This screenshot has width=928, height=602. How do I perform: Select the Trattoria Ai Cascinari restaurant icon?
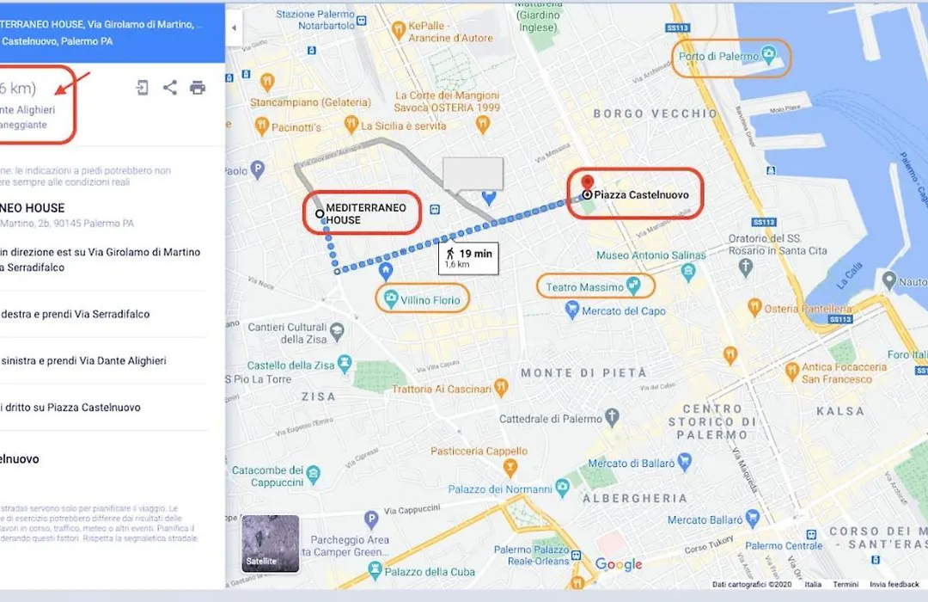tap(501, 388)
